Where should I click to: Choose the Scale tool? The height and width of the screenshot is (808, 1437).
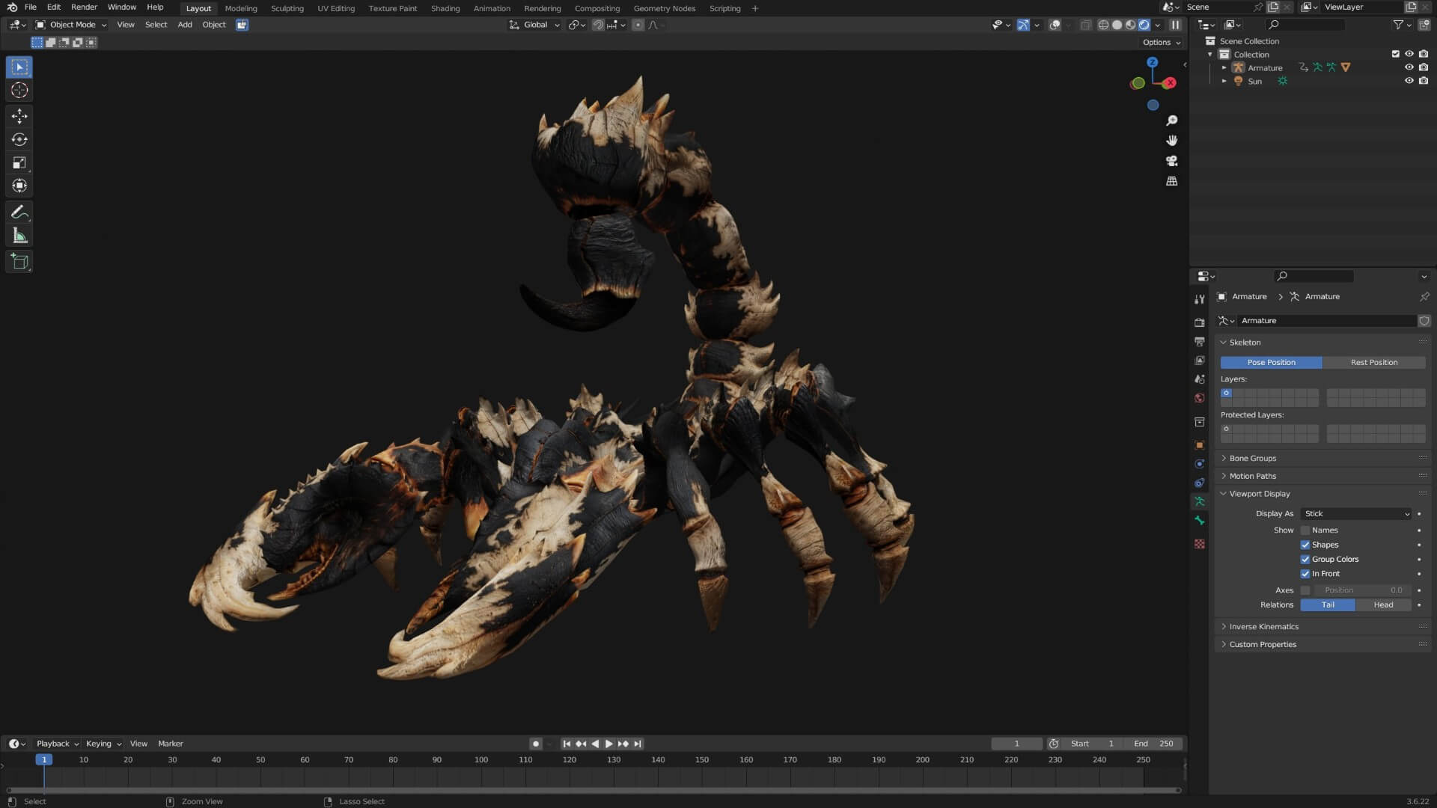(19, 162)
